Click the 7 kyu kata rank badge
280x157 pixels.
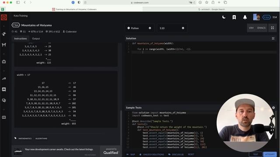[16, 25]
